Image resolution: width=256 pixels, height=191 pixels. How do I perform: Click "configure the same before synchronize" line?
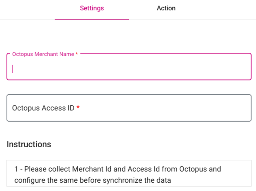(x=93, y=181)
